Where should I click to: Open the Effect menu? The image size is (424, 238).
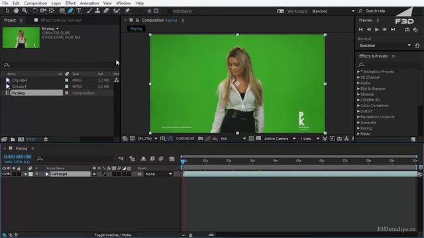pos(70,3)
